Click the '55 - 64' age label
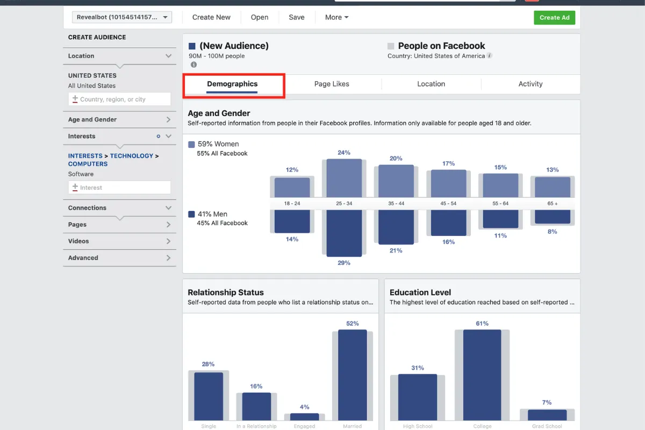Screen dimensions: 645x430 (500, 204)
